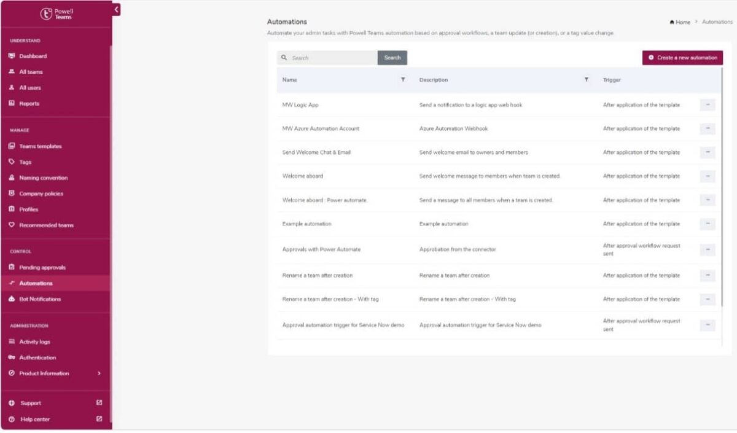Click the Dashboard icon in sidebar
737x433 pixels.
12,56
